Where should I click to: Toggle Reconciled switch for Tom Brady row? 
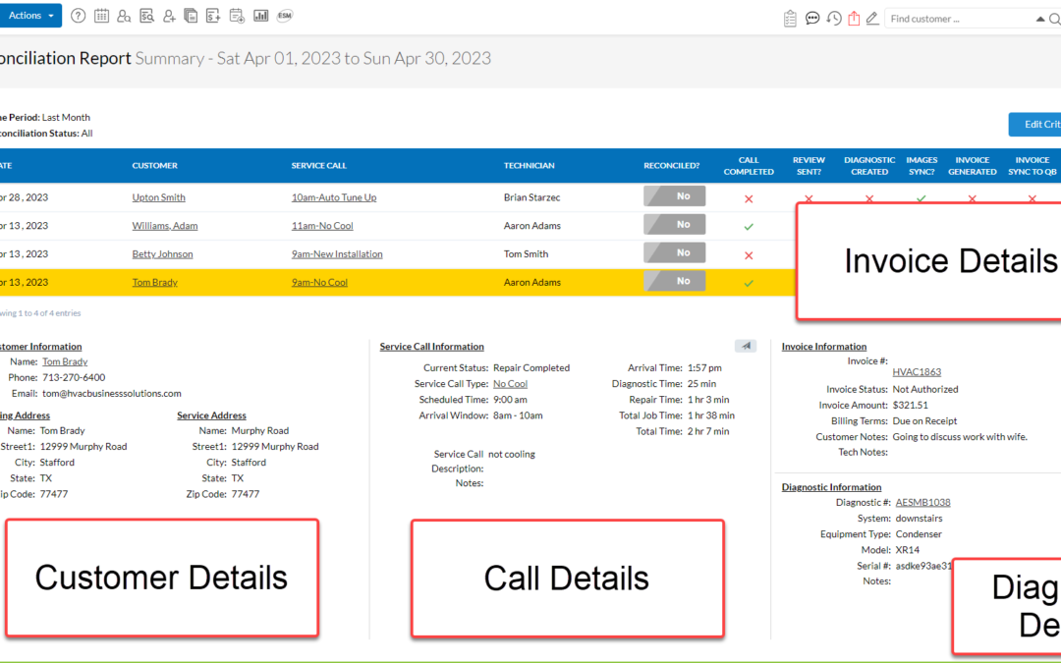click(675, 282)
